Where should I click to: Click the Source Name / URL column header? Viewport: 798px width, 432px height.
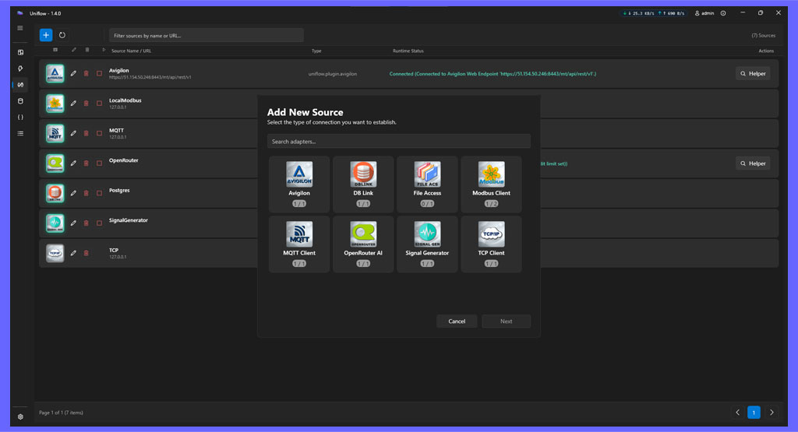(x=131, y=51)
